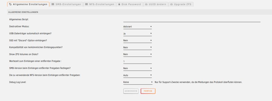Open the Debug Log Level dropdown
The image size is (272, 101).
click(138, 82)
